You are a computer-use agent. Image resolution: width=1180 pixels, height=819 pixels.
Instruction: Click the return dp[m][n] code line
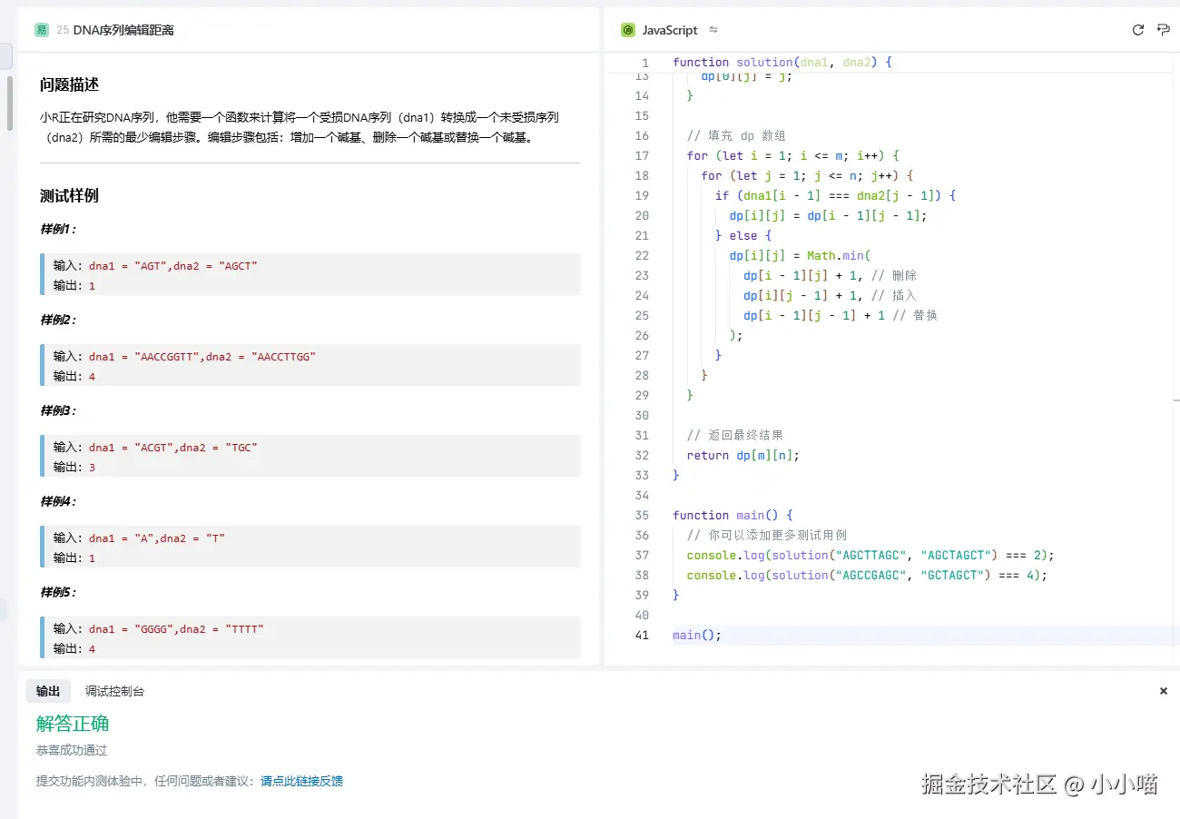(742, 455)
